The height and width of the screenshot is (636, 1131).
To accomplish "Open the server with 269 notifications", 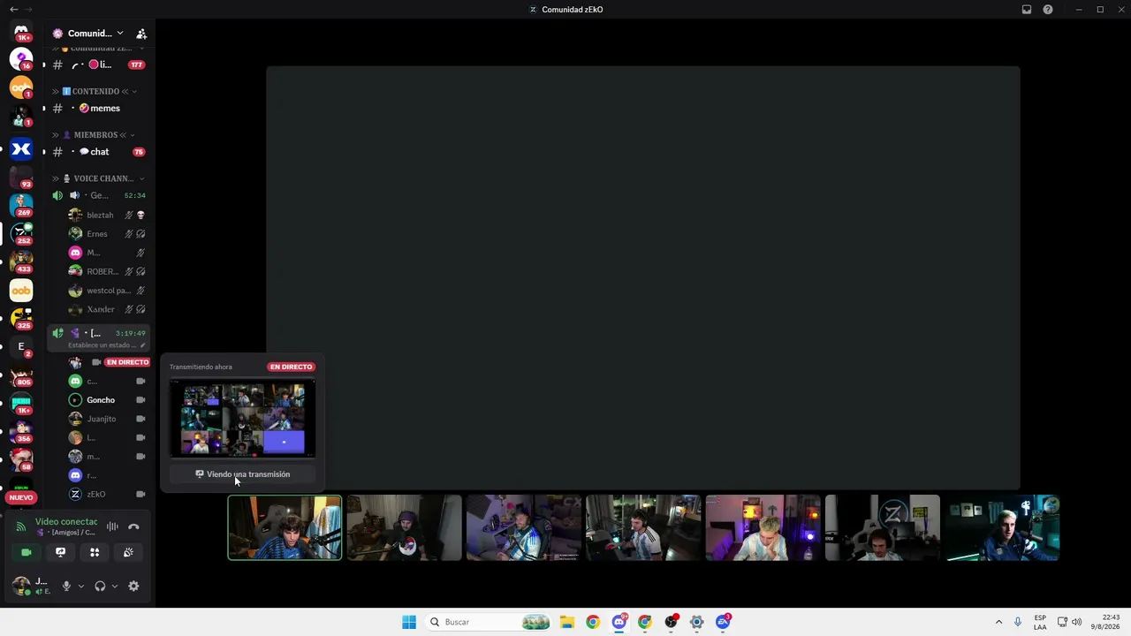I will 21,205.
